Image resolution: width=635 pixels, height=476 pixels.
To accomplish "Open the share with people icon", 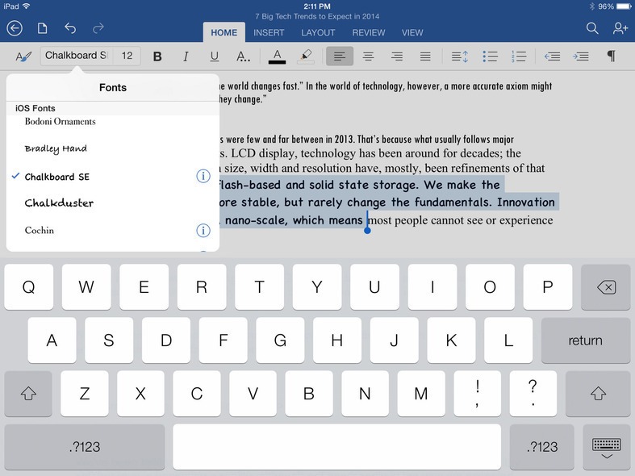I will (620, 29).
